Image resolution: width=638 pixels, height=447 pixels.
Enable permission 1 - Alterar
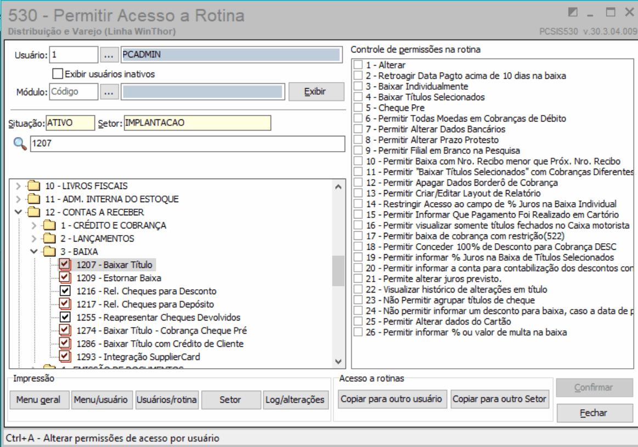(x=358, y=65)
